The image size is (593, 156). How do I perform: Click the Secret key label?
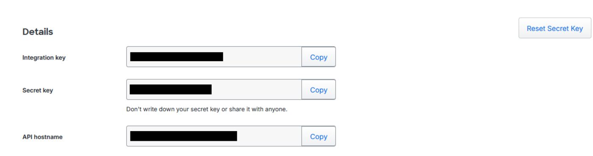38,90
